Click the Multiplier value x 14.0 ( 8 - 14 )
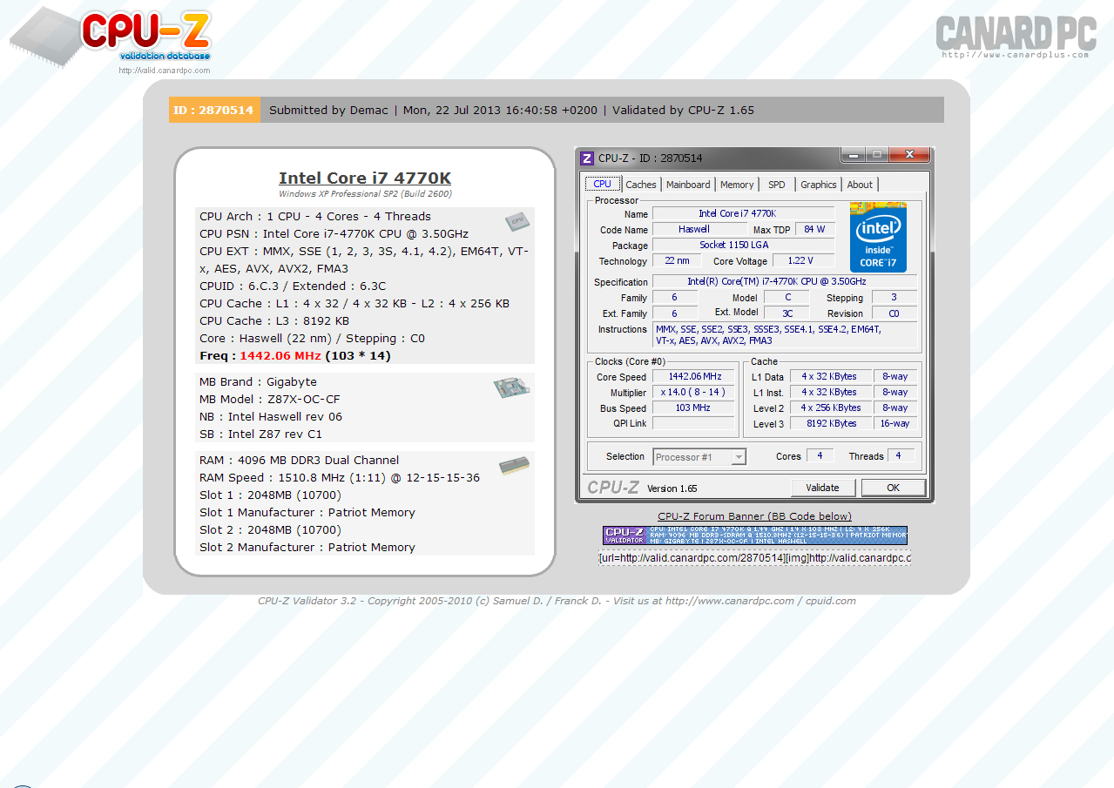1114x788 pixels. tap(694, 393)
